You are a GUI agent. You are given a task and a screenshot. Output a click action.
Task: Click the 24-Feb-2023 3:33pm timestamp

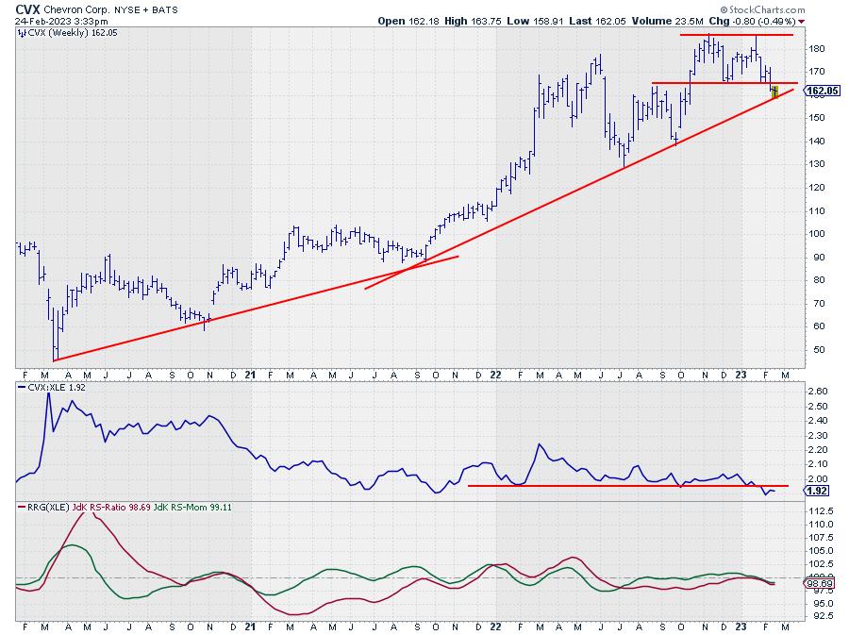[x=56, y=20]
